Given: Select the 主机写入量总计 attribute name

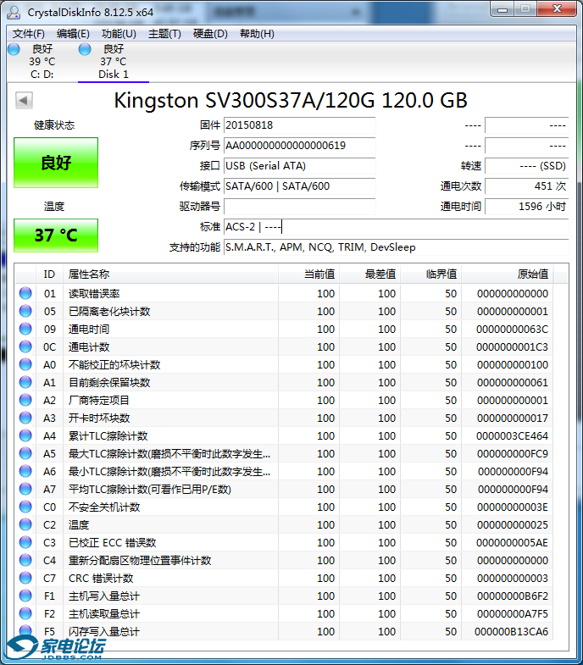Looking at the screenshot, I should pyautogui.click(x=104, y=596).
